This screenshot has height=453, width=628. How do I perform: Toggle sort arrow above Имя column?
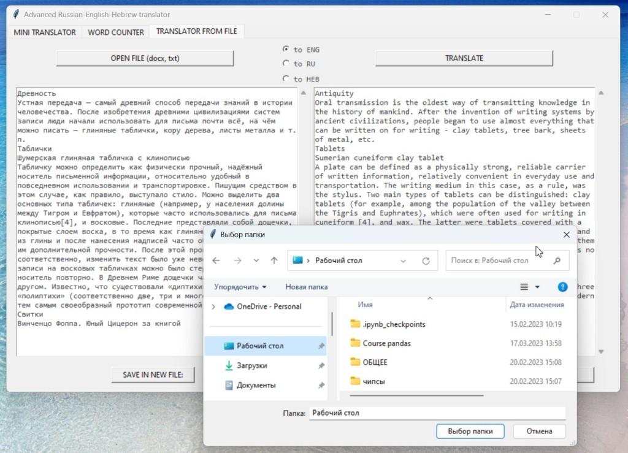[430, 298]
